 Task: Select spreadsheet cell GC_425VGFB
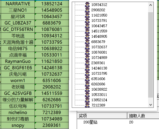pos(18,93)
